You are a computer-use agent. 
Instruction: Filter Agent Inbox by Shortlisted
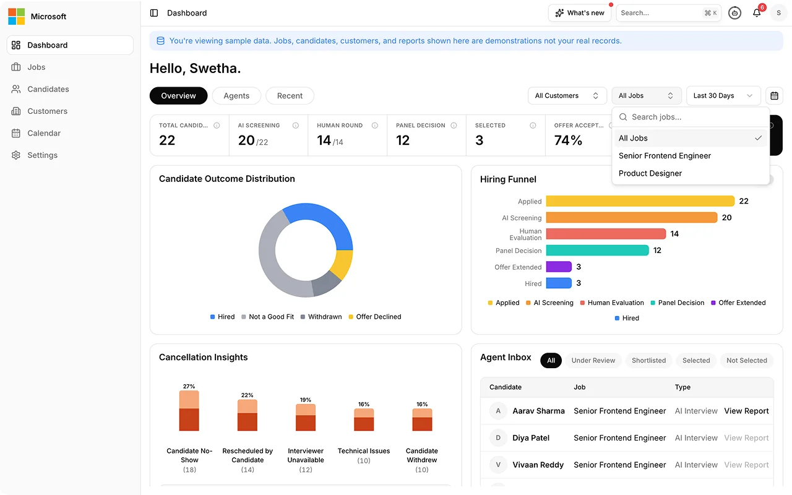649,361
